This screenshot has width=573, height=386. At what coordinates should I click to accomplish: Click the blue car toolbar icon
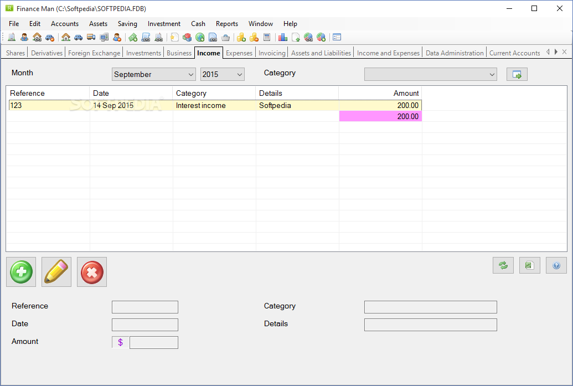pos(78,37)
